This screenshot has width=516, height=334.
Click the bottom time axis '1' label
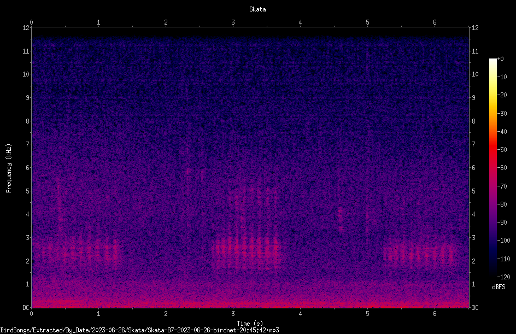[98, 314]
